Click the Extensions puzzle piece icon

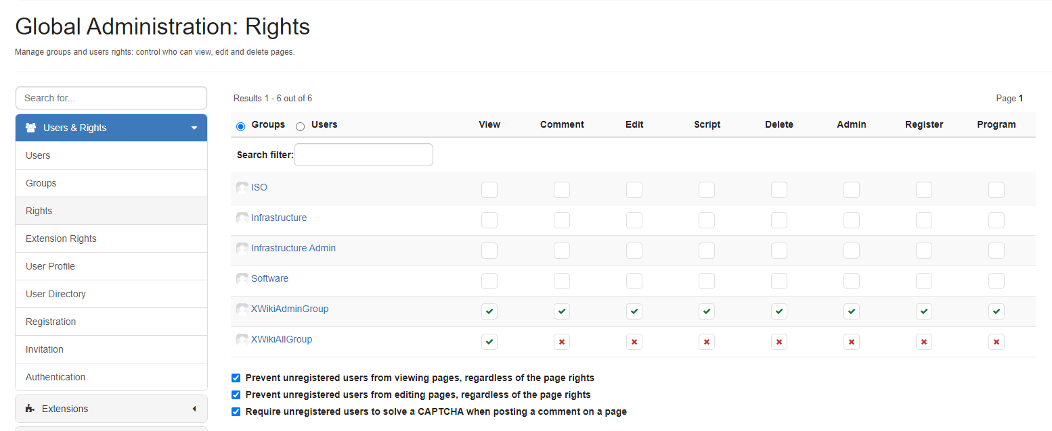pyautogui.click(x=30, y=409)
